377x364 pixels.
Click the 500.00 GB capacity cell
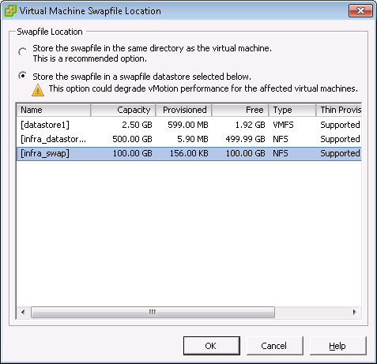[132, 139]
